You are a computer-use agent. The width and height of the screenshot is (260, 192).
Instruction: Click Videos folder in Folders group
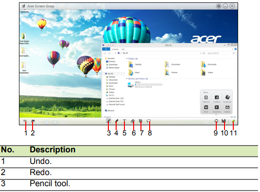coord(207,73)
